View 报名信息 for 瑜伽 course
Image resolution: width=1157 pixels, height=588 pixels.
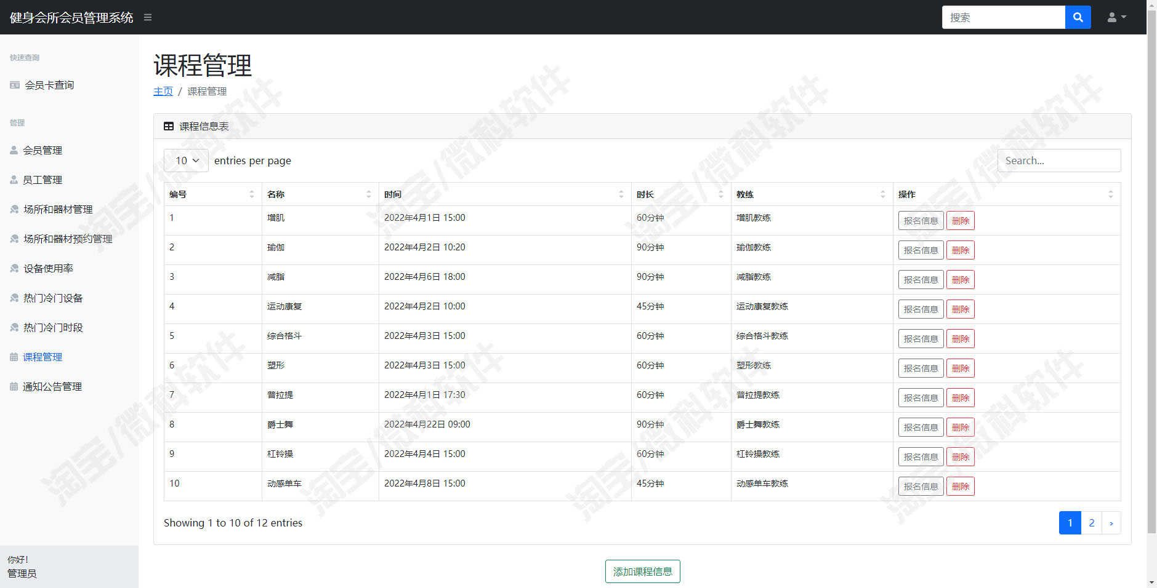(921, 250)
